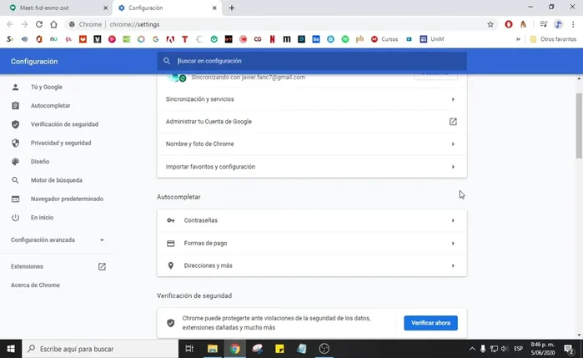Open File Explorer from the taskbar
583x358 pixels.
(x=213, y=349)
